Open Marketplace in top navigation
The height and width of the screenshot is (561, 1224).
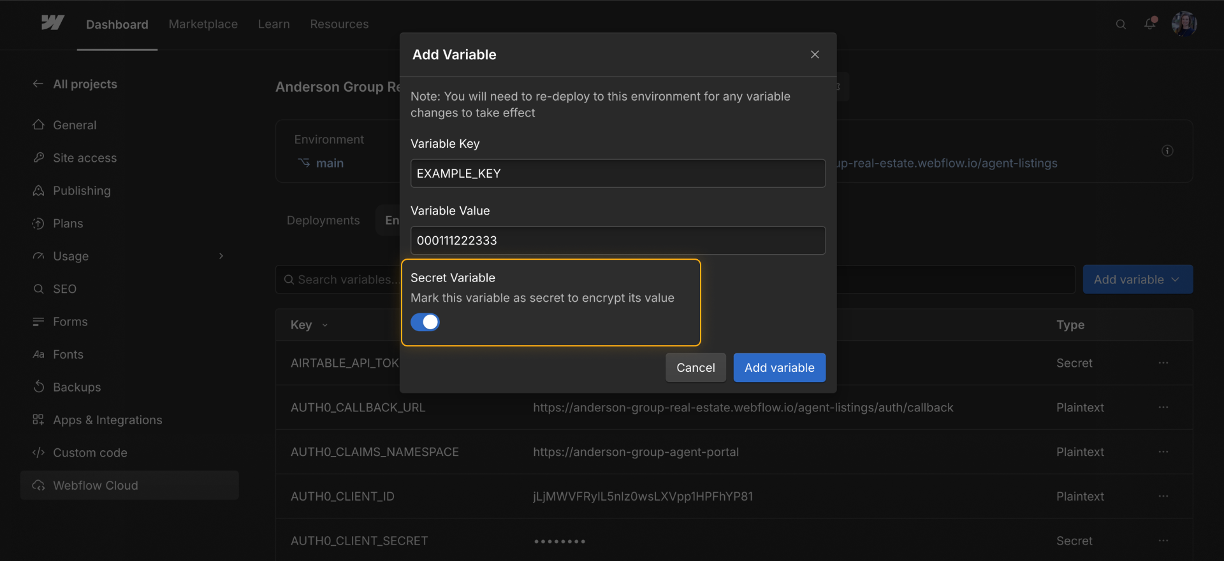tap(203, 24)
